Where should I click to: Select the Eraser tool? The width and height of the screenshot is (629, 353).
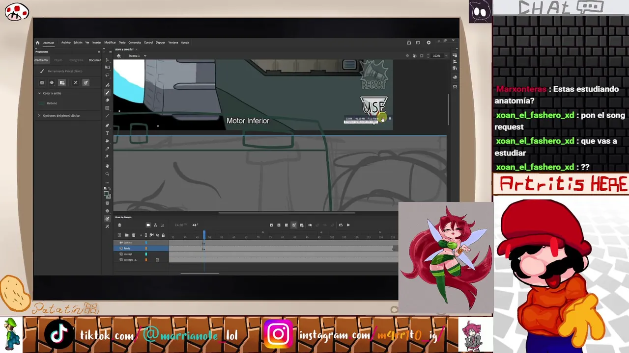point(107,101)
